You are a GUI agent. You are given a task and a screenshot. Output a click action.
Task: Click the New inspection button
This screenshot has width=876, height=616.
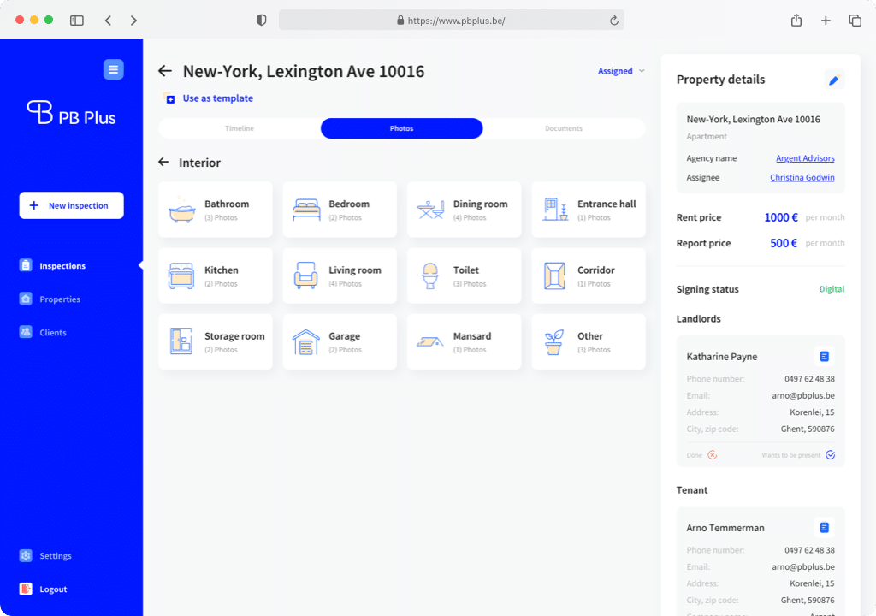pyautogui.click(x=72, y=205)
